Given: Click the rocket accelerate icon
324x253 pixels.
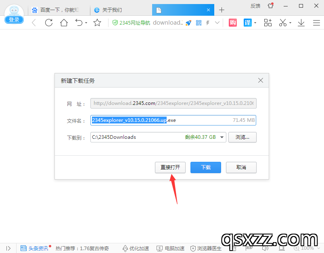Looking at the screenshot, I should click(188, 23).
